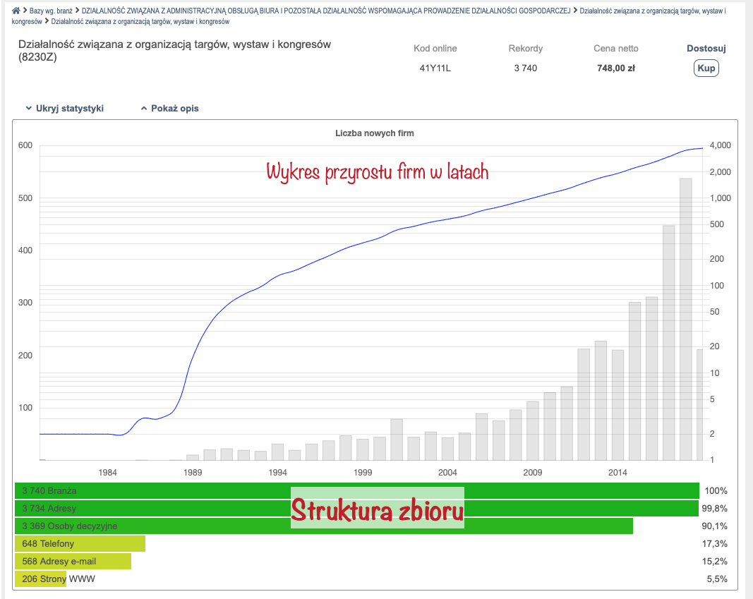Click the net price 748,00 zł
This screenshot has height=599, width=753.
pos(615,68)
